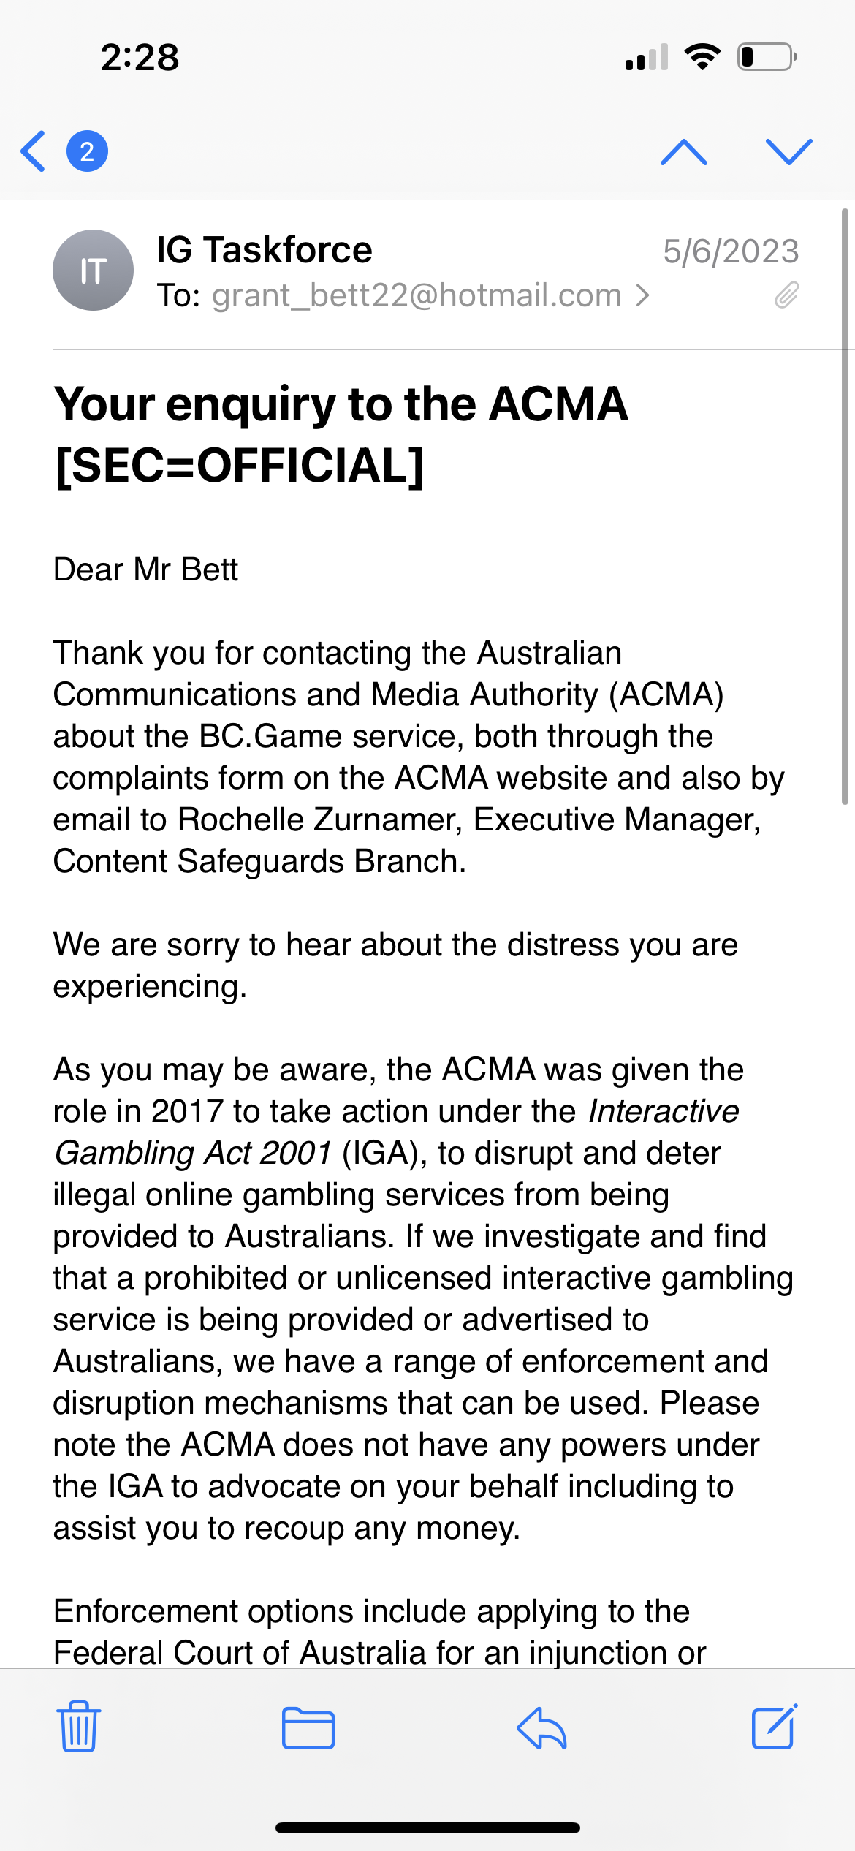Viewport: 855px width, 1851px height.
Task: Tap the reply arrow icon
Action: click(541, 1727)
